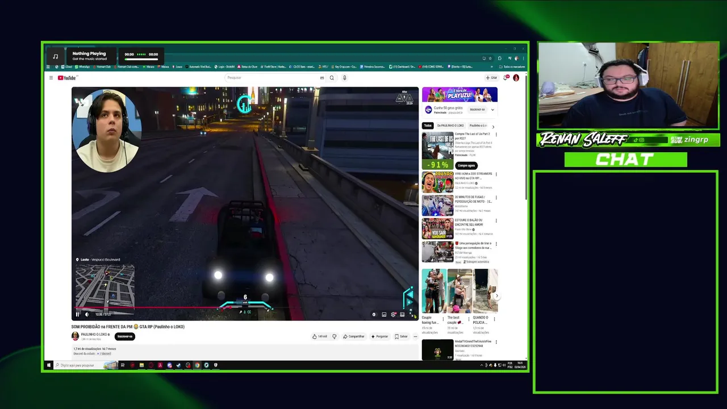Switch to theater mode icon
The width and height of the screenshot is (727, 409).
pyautogui.click(x=402, y=314)
